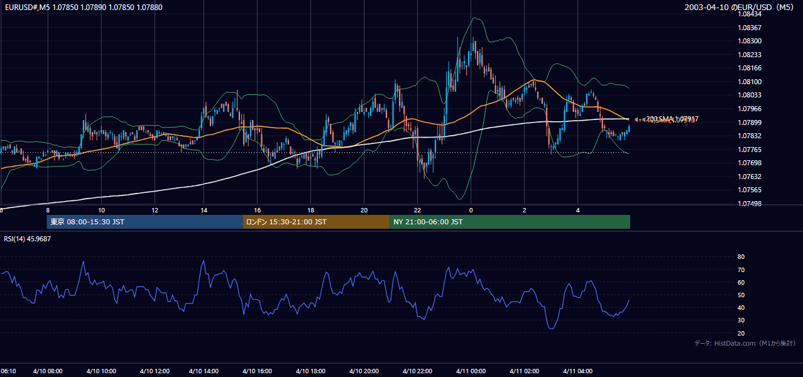Click price axis value 1.07565
The image size is (803, 377).
[749, 190]
